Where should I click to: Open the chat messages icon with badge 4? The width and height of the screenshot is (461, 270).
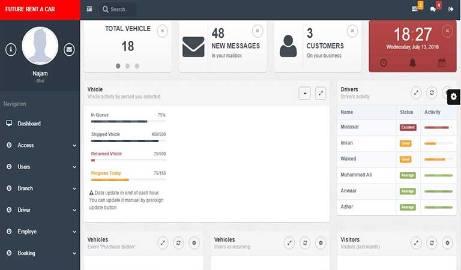coord(433,9)
